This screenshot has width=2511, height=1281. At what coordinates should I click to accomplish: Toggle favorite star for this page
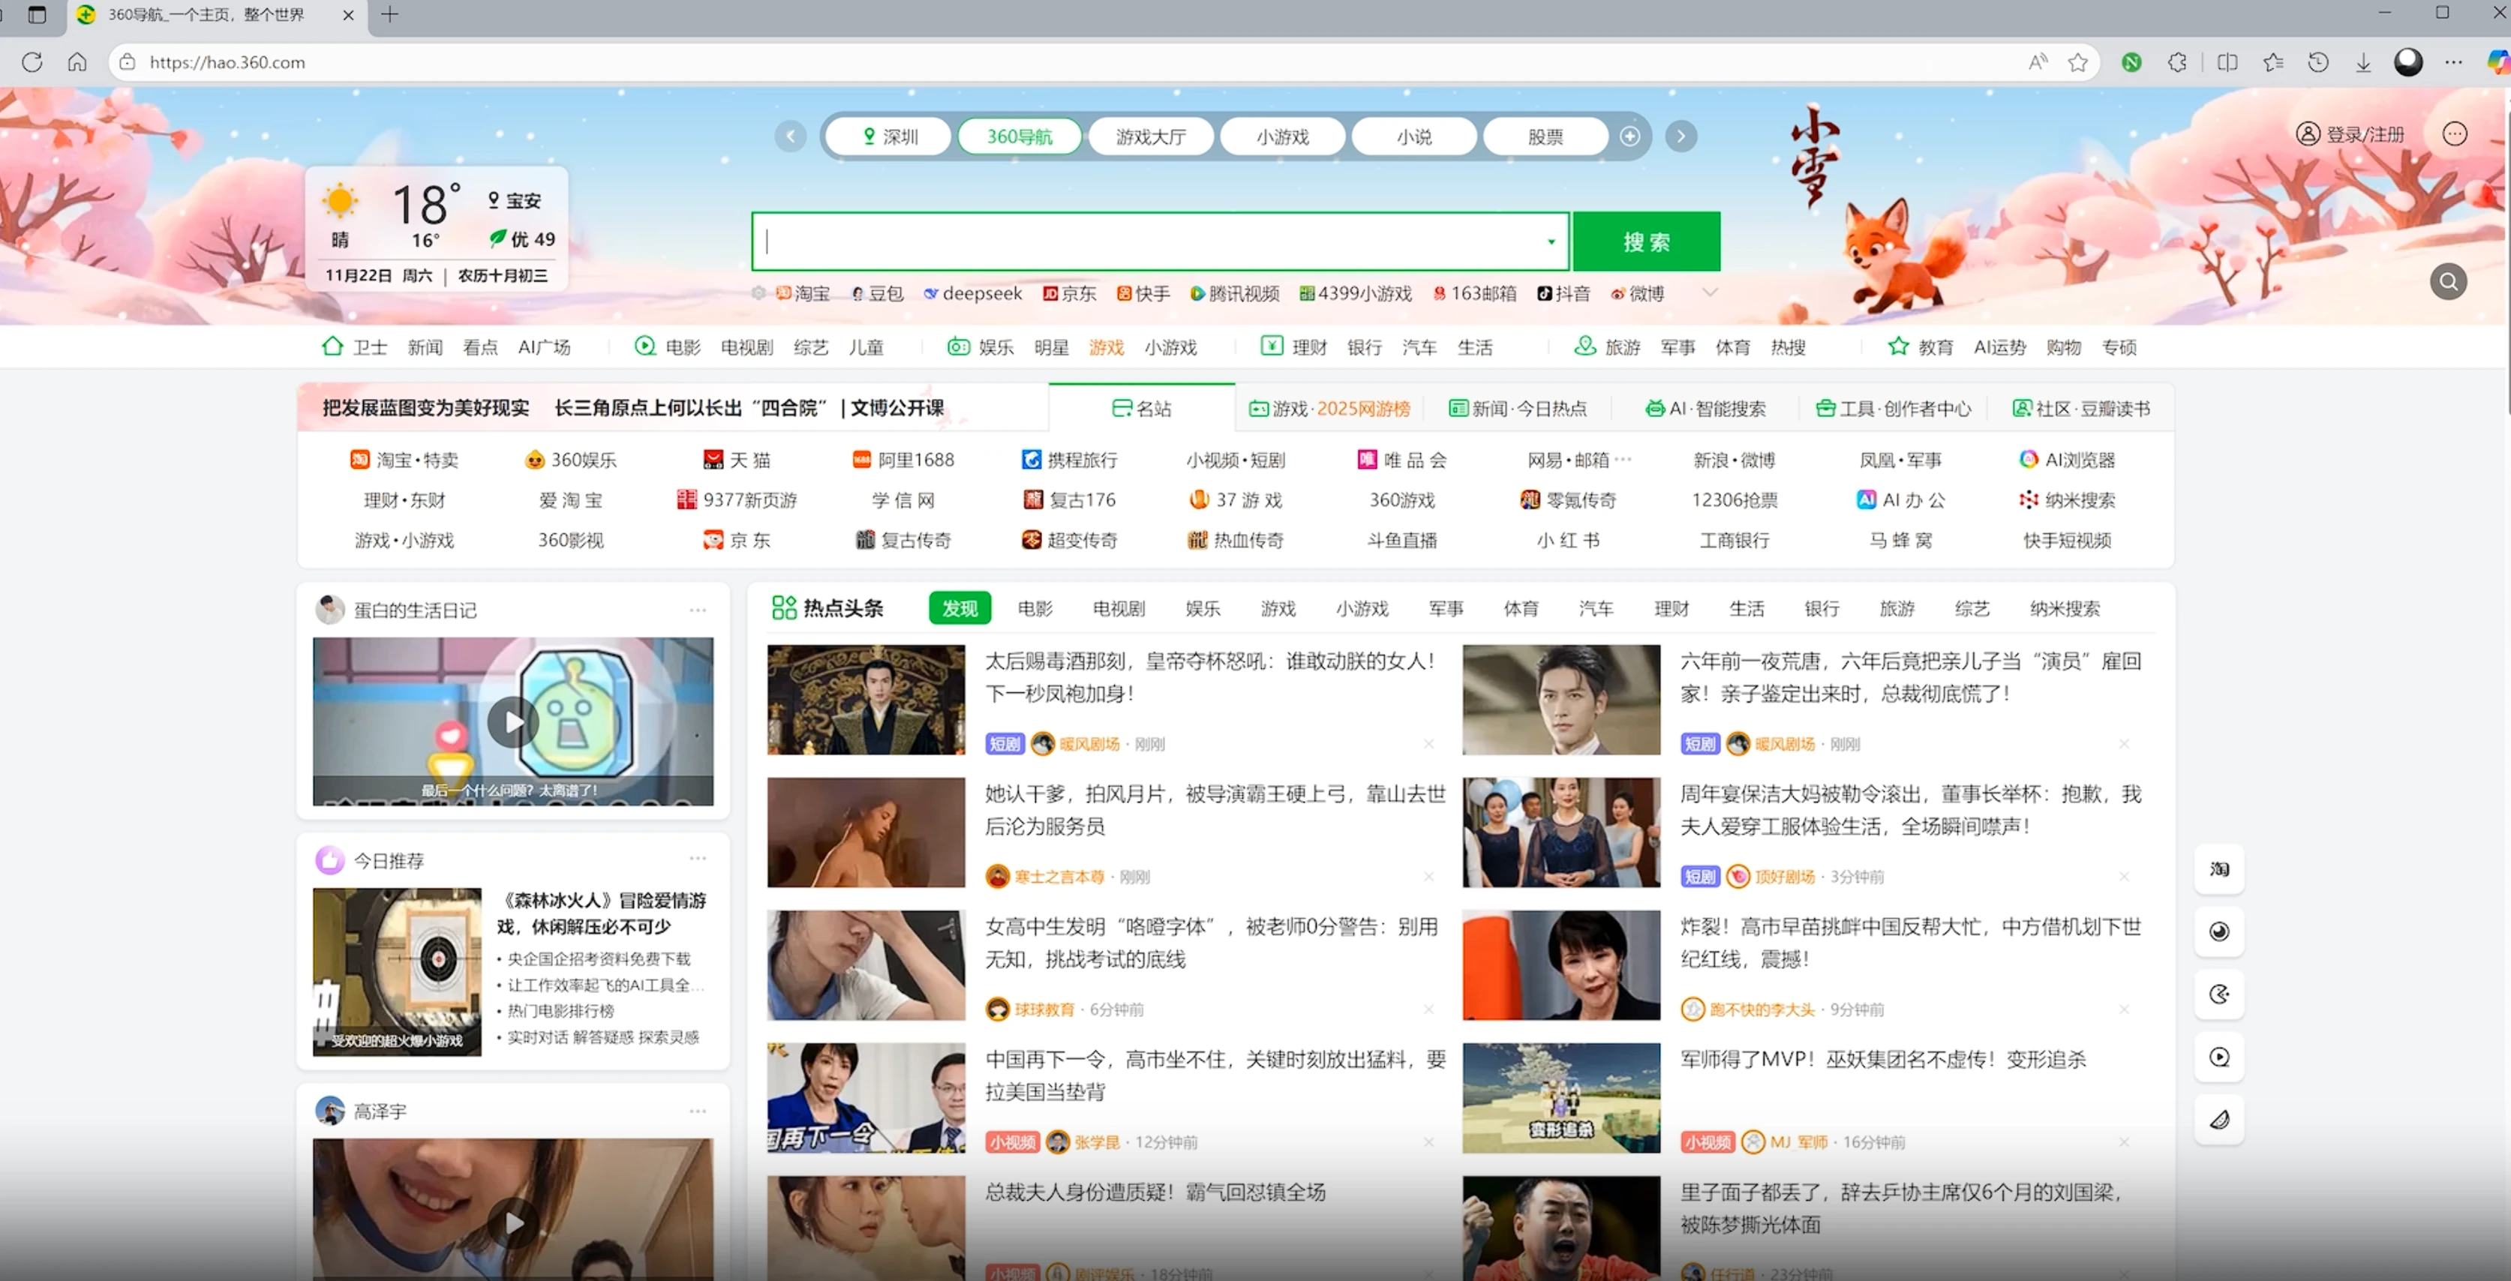pos(2077,62)
